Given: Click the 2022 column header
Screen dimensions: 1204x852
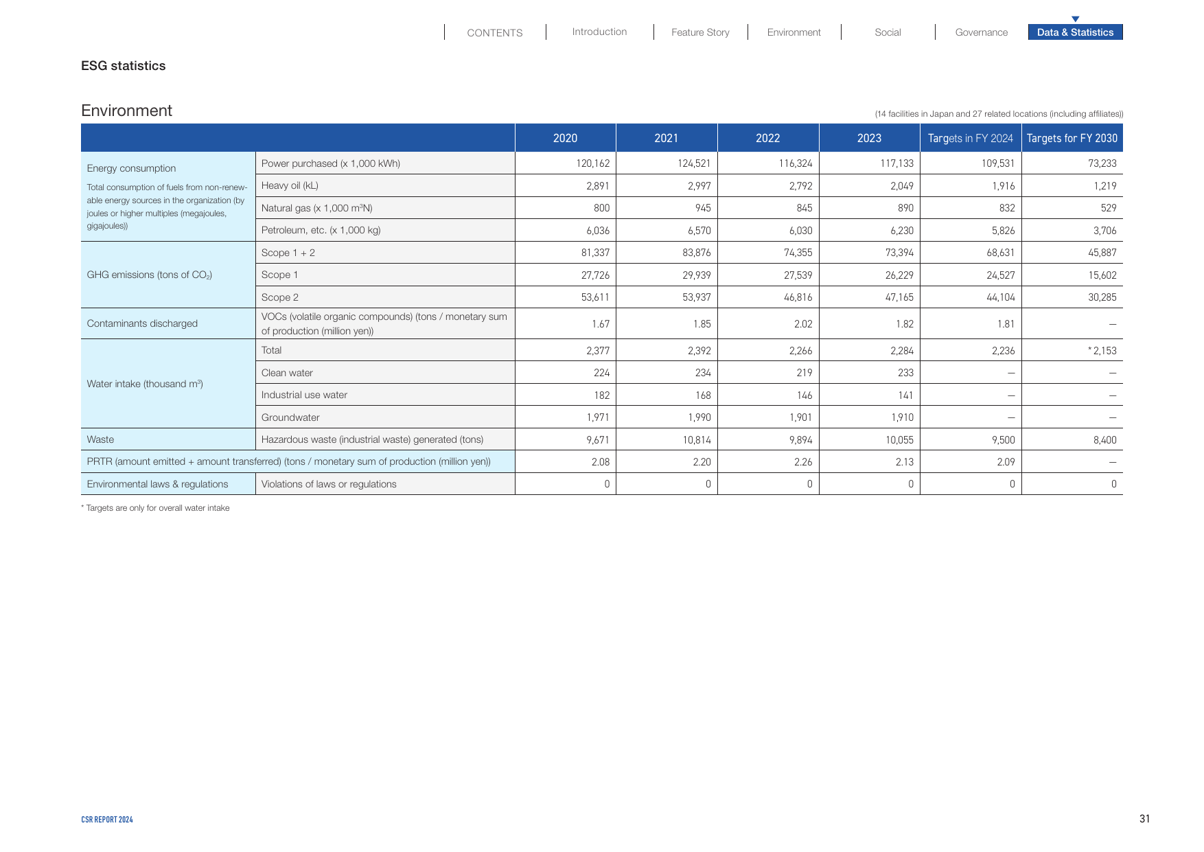Looking at the screenshot, I should point(768,138).
